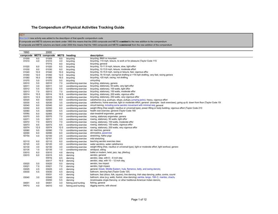Screen dimensions: 278x214
Task: Select compcode '01009' in the first table row
Action: 26,58
